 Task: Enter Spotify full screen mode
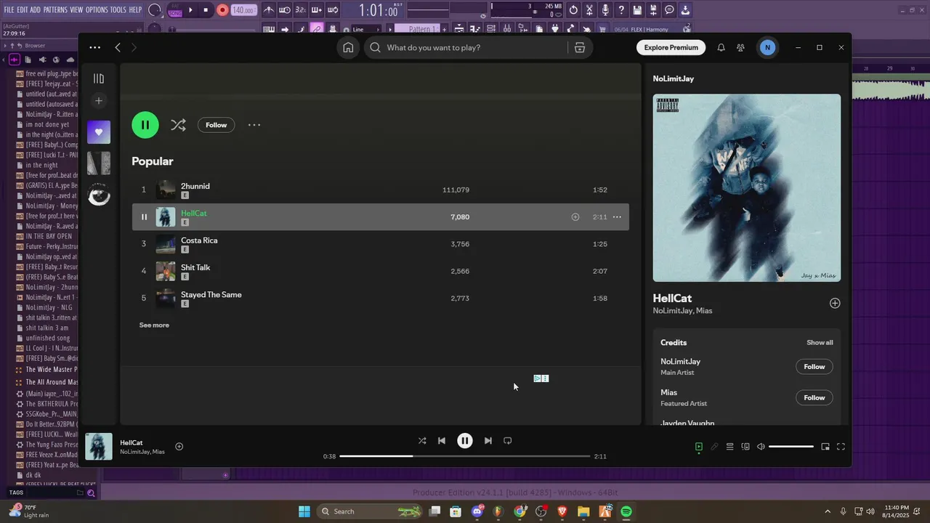click(841, 447)
